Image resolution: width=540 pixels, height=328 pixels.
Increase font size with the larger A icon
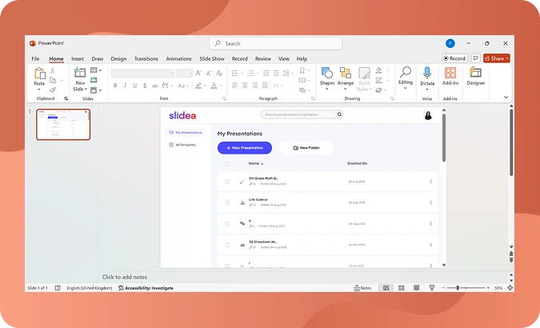point(198,73)
